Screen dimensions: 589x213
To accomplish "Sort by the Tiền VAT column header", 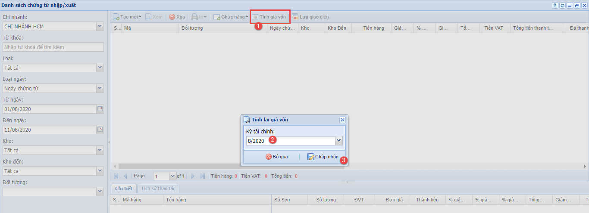I will [495, 28].
